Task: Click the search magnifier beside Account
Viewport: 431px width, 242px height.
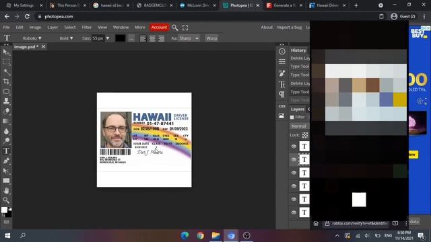Action: tap(175, 28)
